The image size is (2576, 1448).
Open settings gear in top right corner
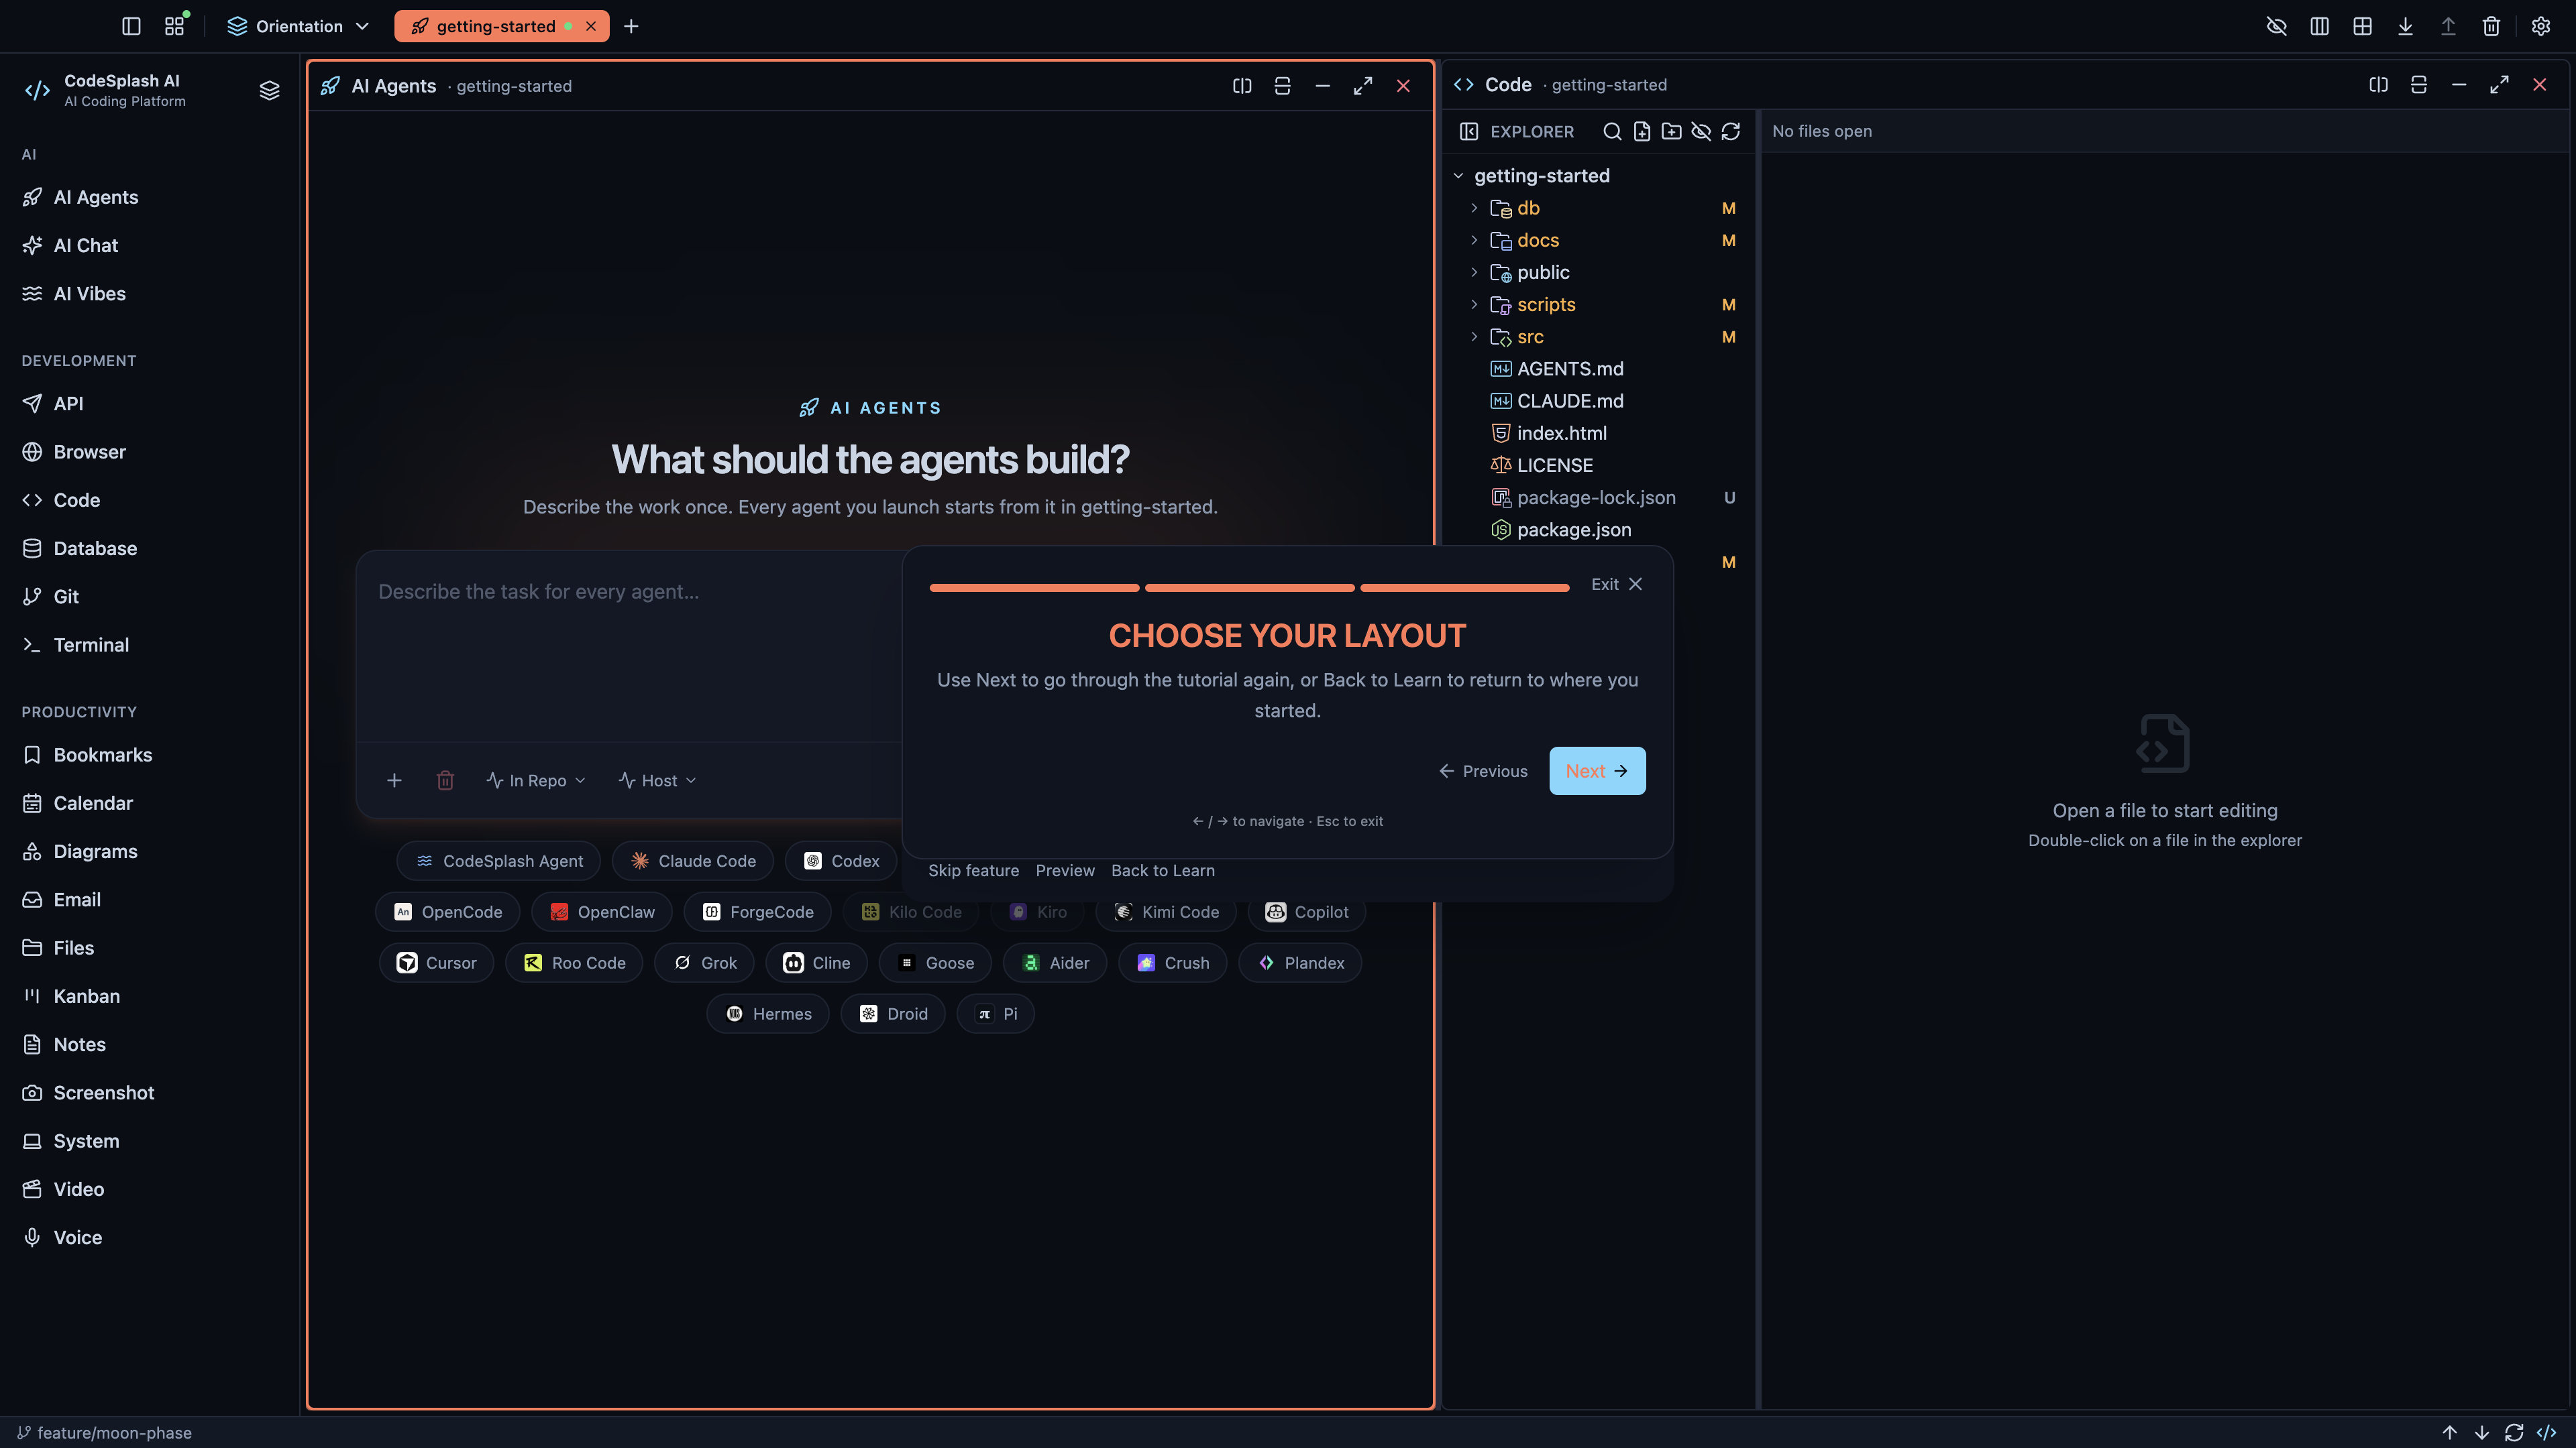(2541, 26)
